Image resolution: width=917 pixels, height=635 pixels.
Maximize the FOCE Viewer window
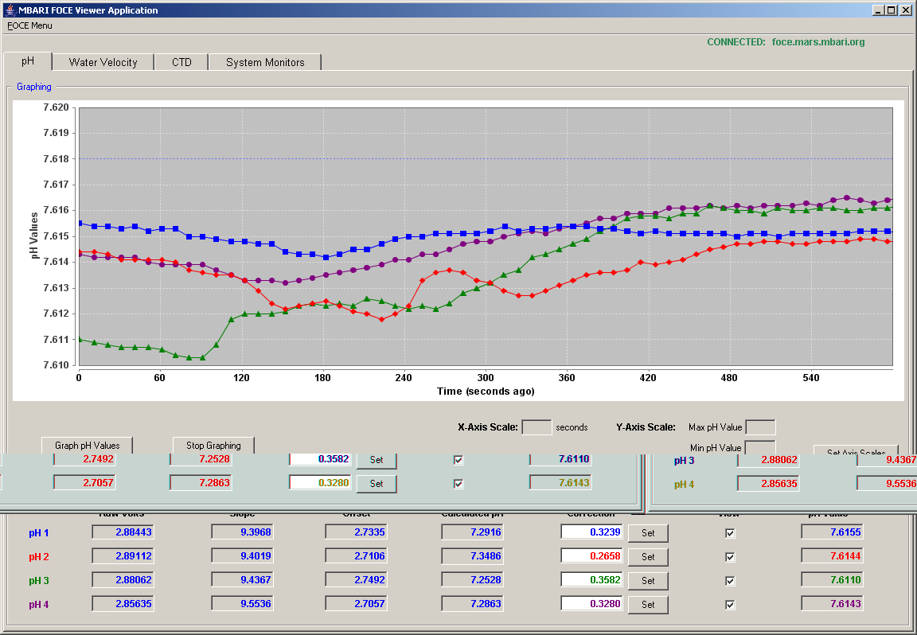click(891, 10)
